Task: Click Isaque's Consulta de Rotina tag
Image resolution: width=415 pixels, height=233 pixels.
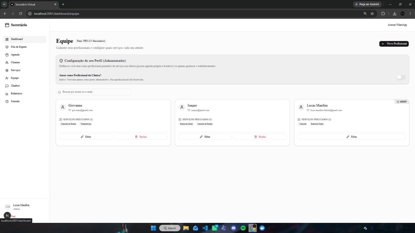Action: [205, 124]
